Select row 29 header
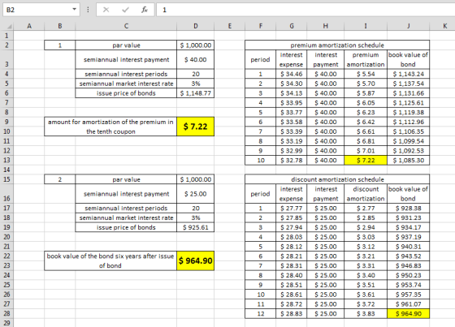The image size is (455, 327). click(6, 323)
